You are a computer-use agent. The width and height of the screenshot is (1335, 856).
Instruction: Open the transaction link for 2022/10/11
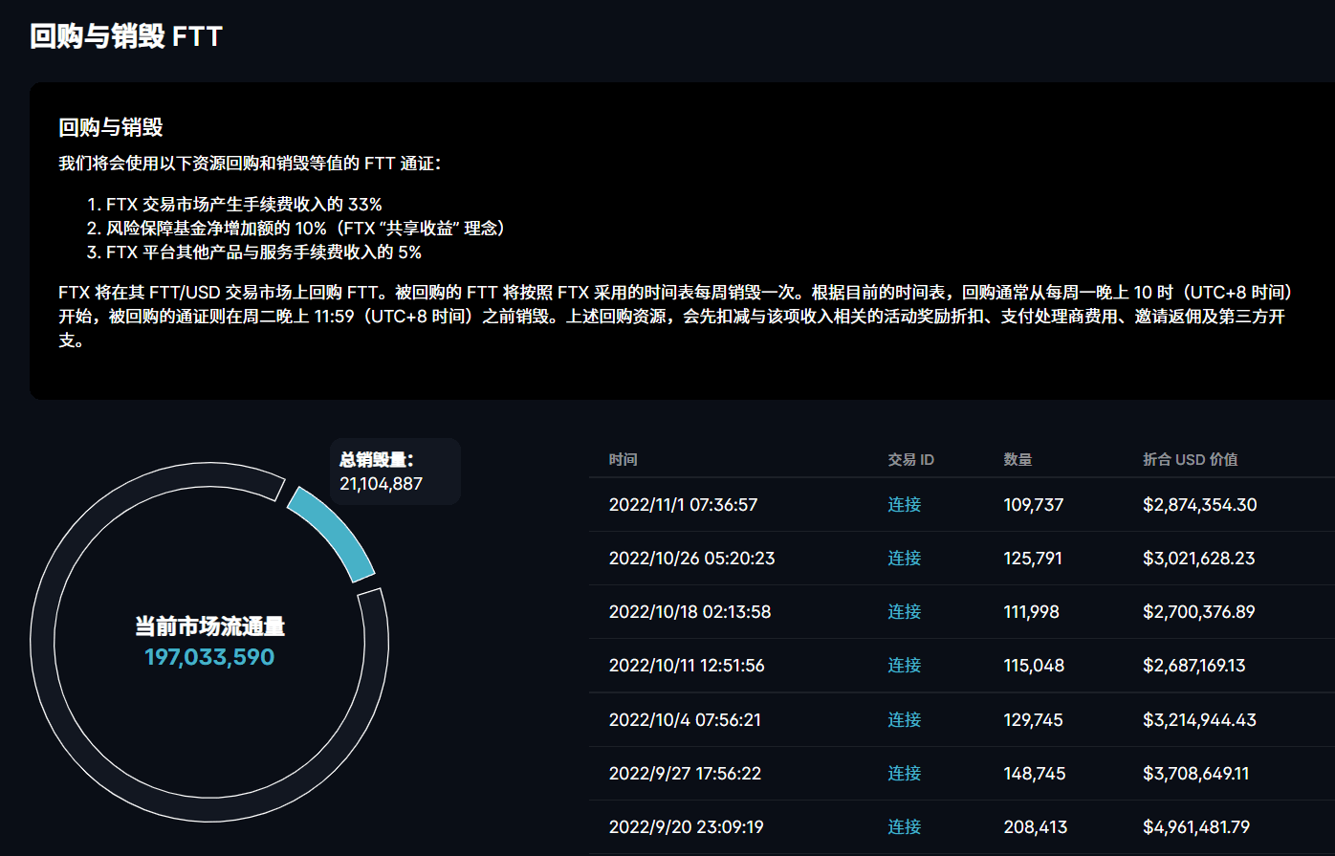tap(903, 665)
